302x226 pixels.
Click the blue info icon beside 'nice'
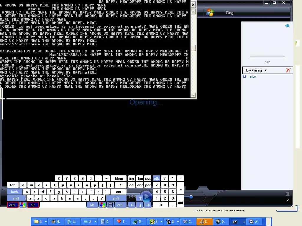244,77
